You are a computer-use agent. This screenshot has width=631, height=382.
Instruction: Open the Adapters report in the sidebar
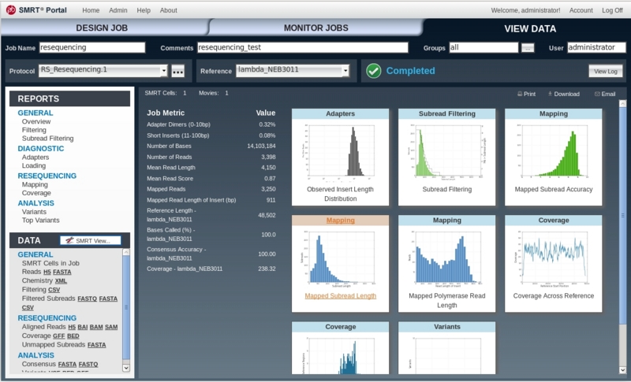[x=35, y=157]
